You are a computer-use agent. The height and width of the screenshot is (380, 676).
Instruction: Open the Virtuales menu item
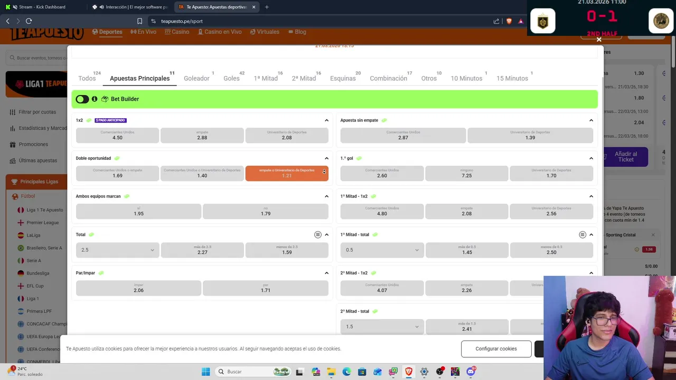coord(265,32)
